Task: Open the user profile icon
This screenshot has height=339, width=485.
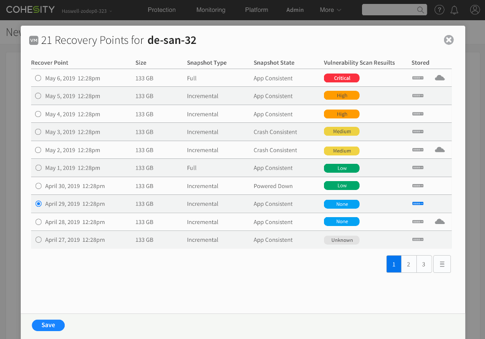Action: pyautogui.click(x=475, y=10)
